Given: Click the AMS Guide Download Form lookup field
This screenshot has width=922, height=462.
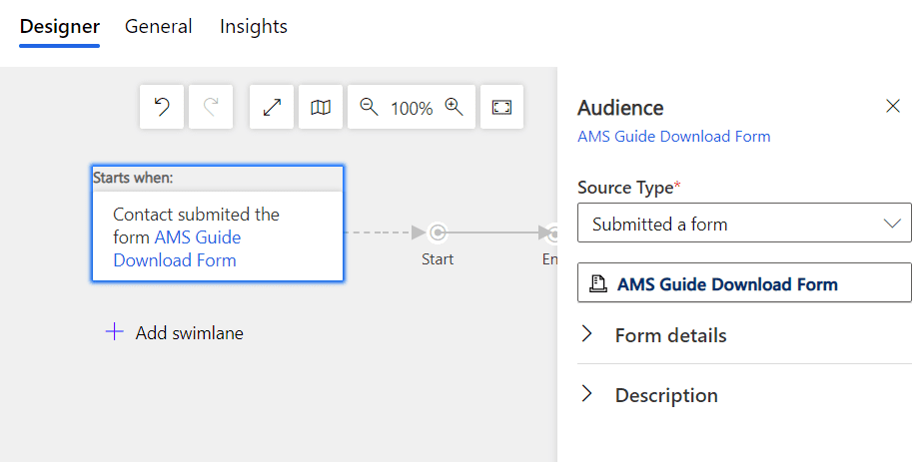Looking at the screenshot, I should [x=744, y=282].
